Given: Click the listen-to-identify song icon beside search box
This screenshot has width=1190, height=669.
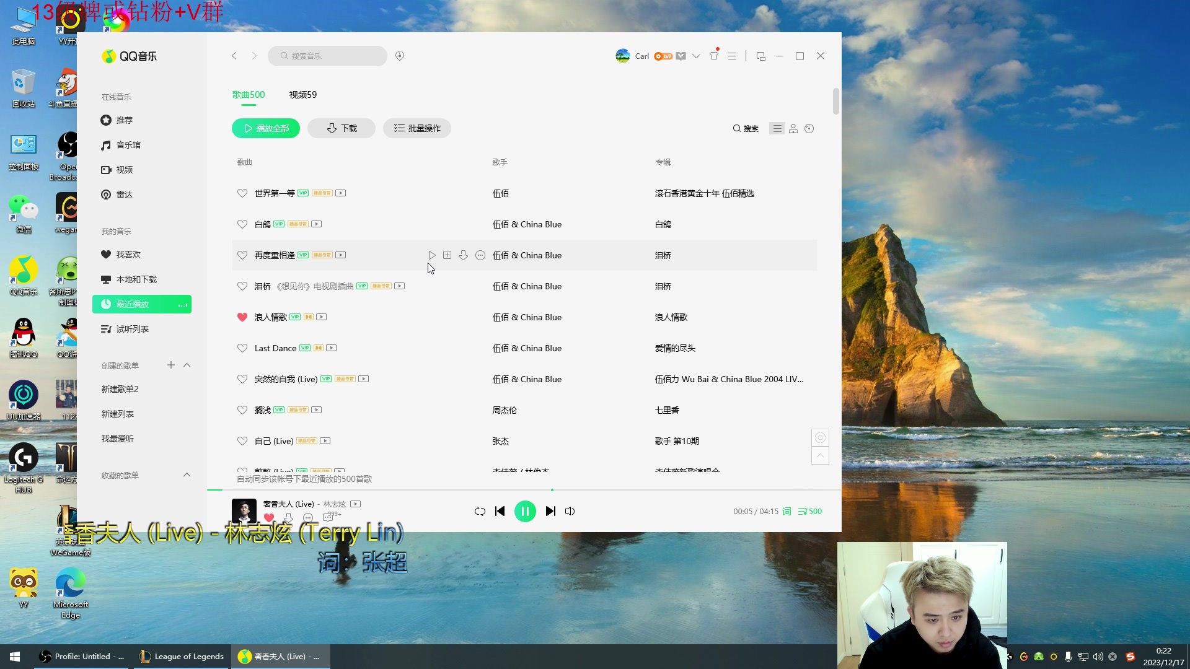Looking at the screenshot, I should 400,56.
